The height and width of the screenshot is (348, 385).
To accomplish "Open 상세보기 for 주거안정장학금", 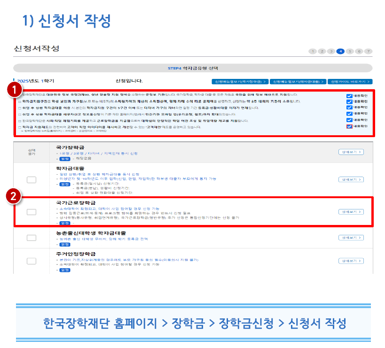I will point(351,261).
